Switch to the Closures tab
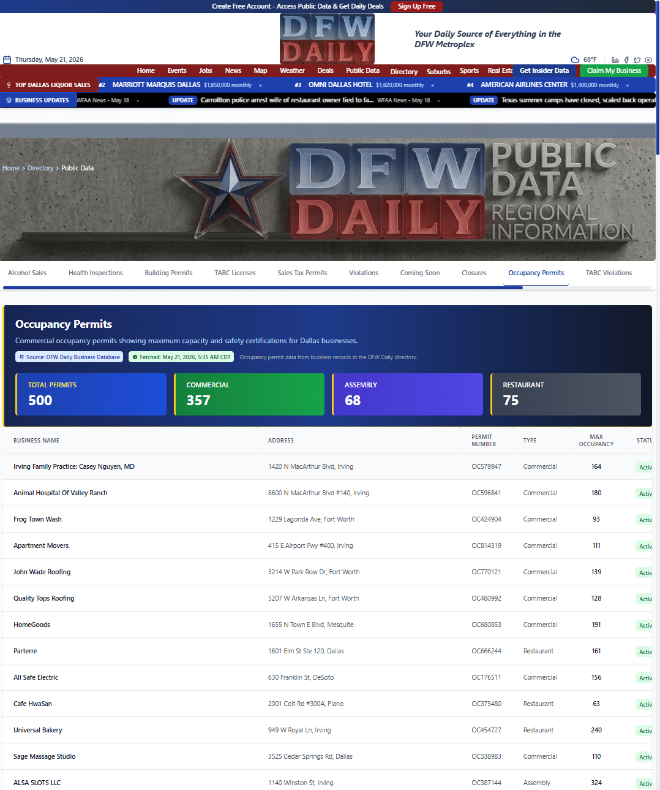660x790 pixels. 474,273
